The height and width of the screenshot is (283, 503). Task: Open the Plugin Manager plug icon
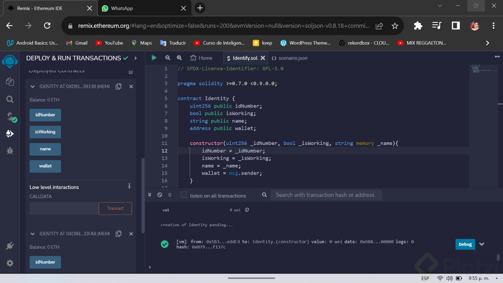(x=10, y=246)
